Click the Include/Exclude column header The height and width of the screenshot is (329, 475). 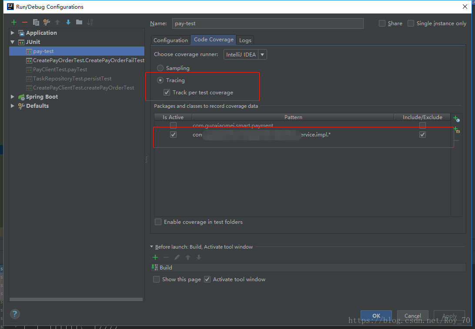[422, 117]
